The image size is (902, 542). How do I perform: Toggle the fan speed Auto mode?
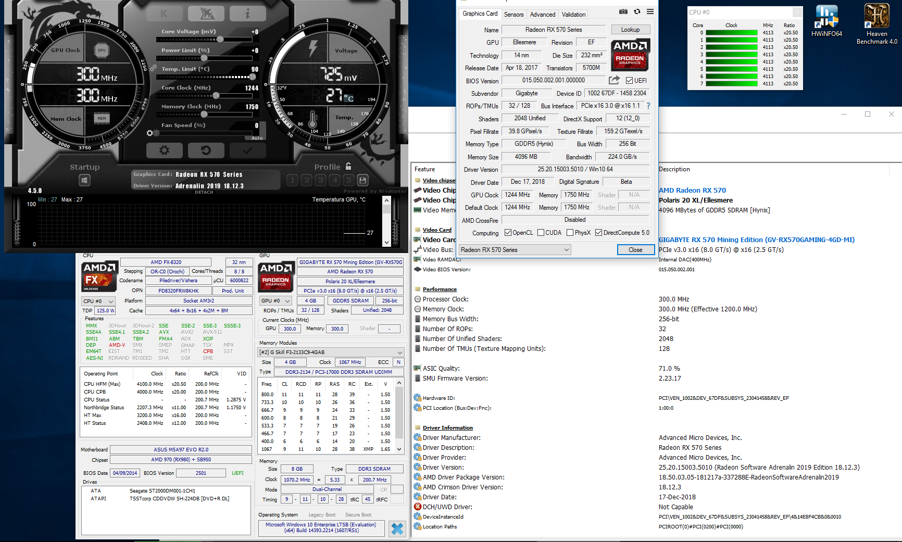tap(257, 138)
